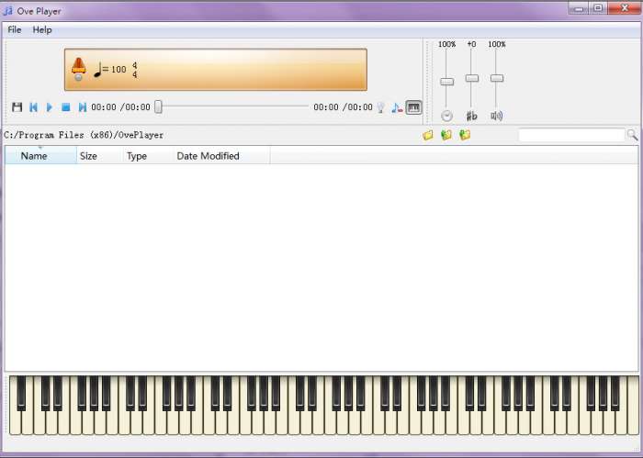Skip to the previous track

pyautogui.click(x=34, y=107)
